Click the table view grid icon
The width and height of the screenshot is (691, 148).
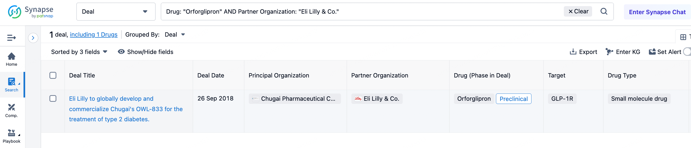tap(683, 37)
